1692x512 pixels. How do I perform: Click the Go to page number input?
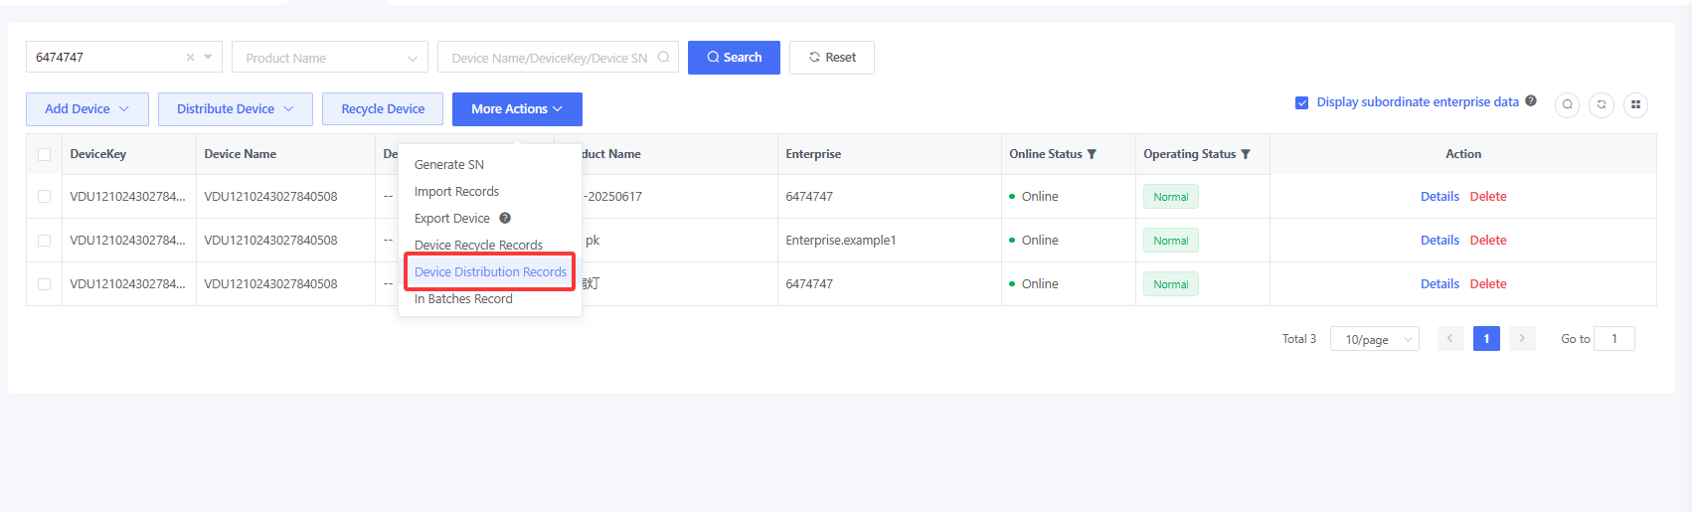(1613, 339)
